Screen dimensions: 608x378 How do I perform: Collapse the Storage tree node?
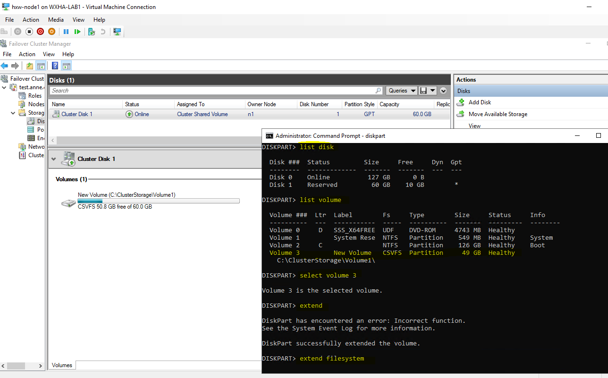[13, 113]
